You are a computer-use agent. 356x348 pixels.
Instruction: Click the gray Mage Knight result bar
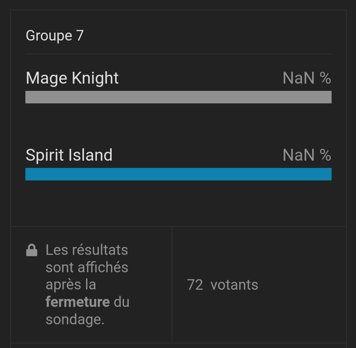[x=178, y=97]
